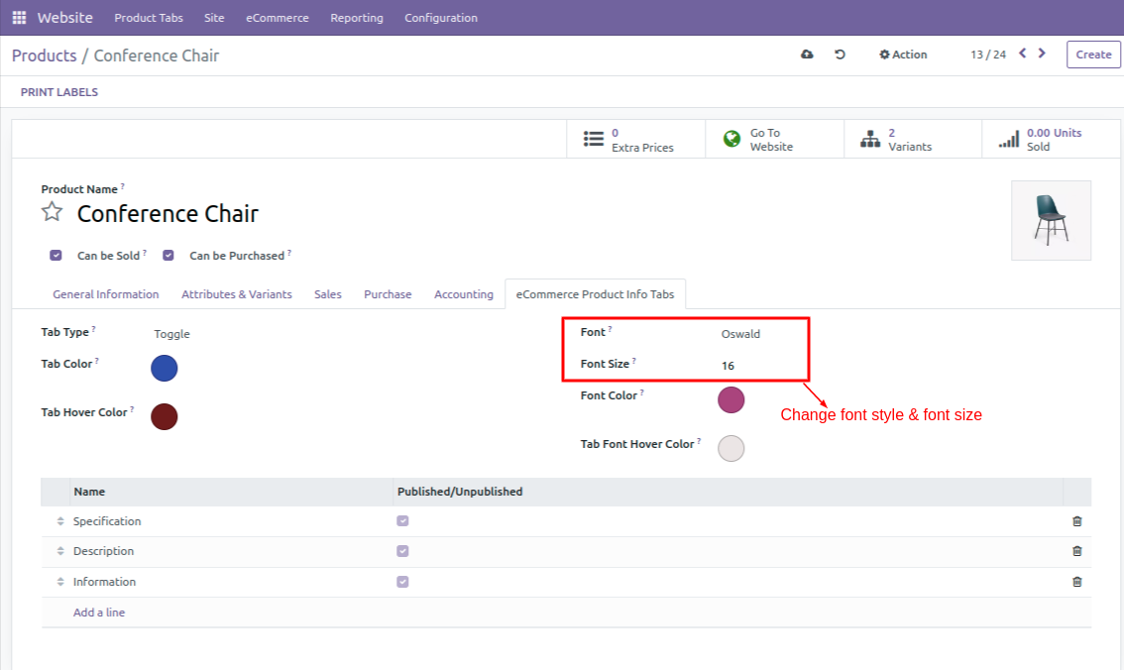Click the chair product image thumbnail

click(1051, 221)
